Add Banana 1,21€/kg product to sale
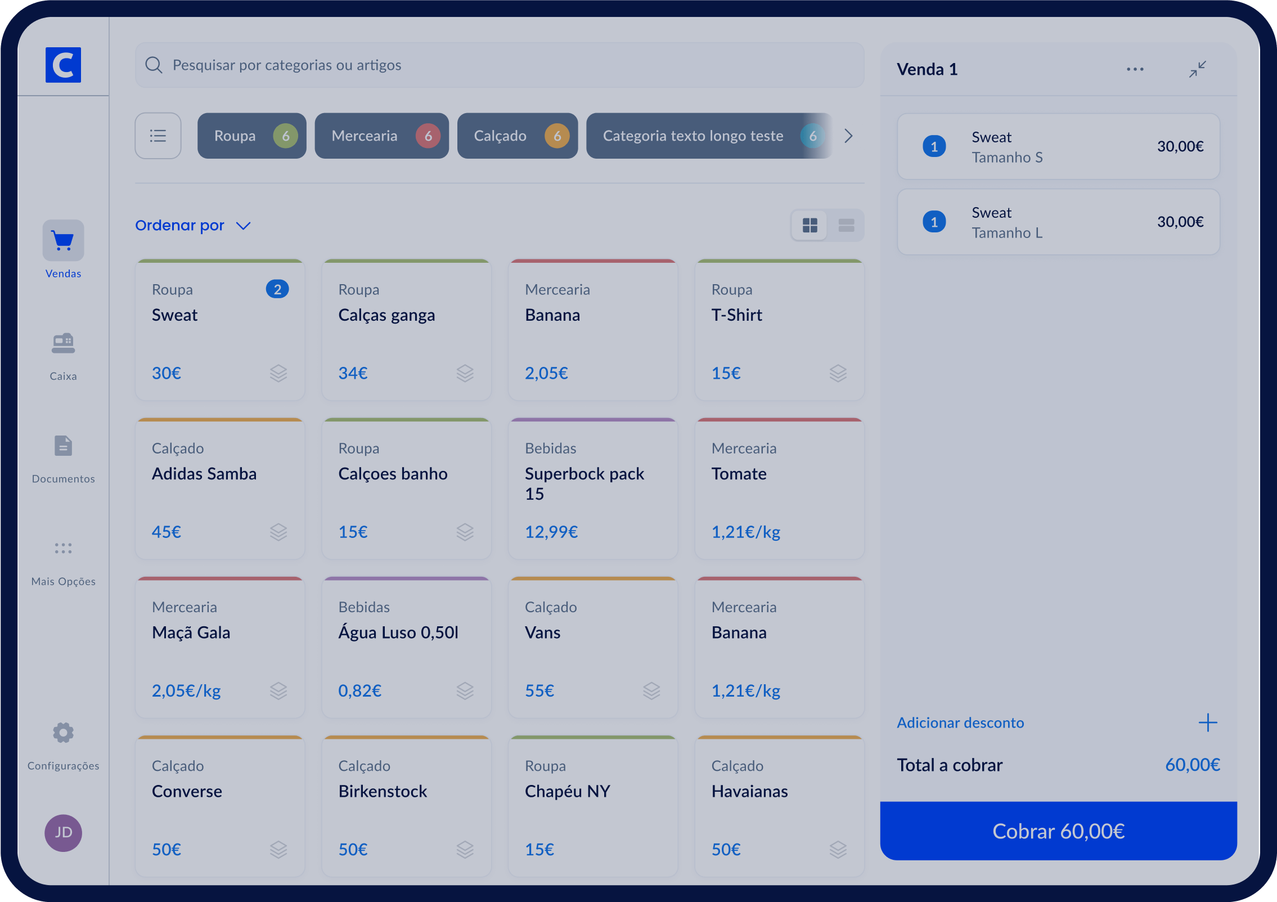The height and width of the screenshot is (902, 1277). click(x=780, y=647)
